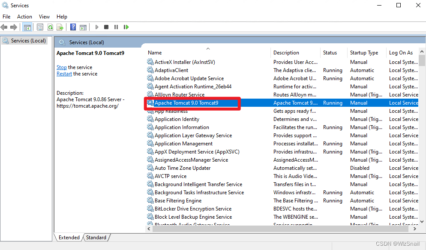The width and height of the screenshot is (426, 250).
Task: Click the vertical scrollbar up arrow
Action: pyautogui.click(x=422, y=51)
